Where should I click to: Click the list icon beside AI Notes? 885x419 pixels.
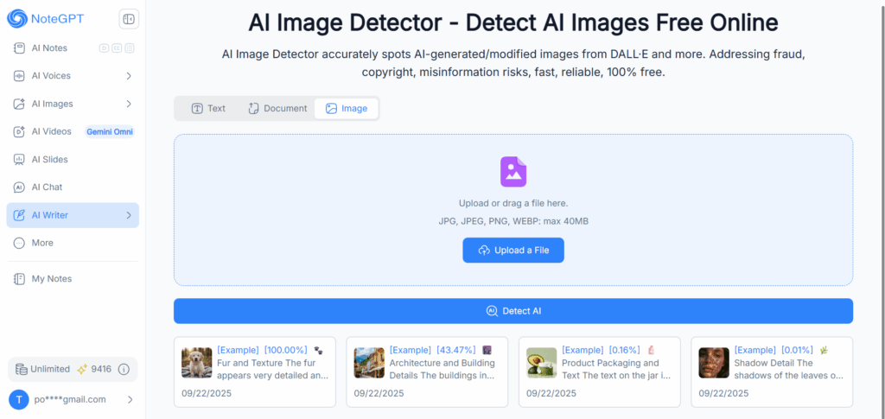pyautogui.click(x=130, y=48)
